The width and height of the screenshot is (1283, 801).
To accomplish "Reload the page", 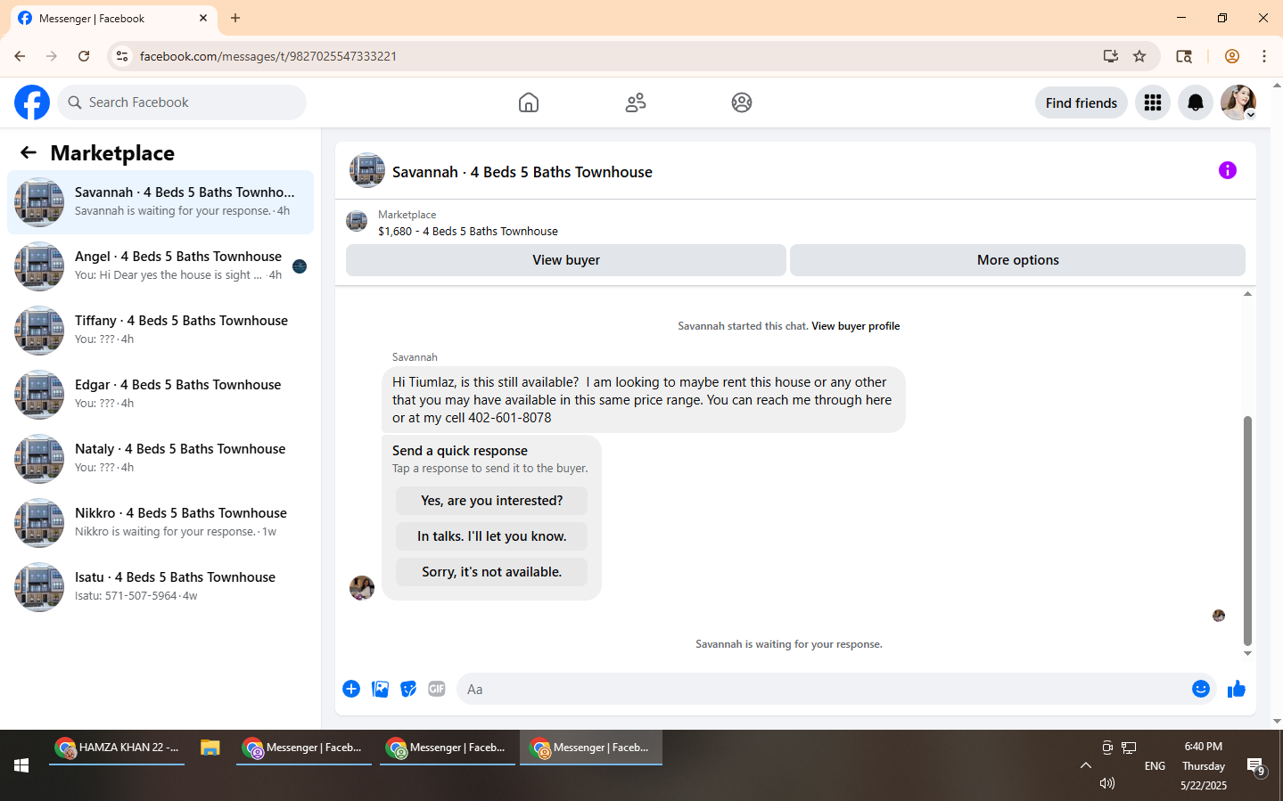I will tap(84, 56).
